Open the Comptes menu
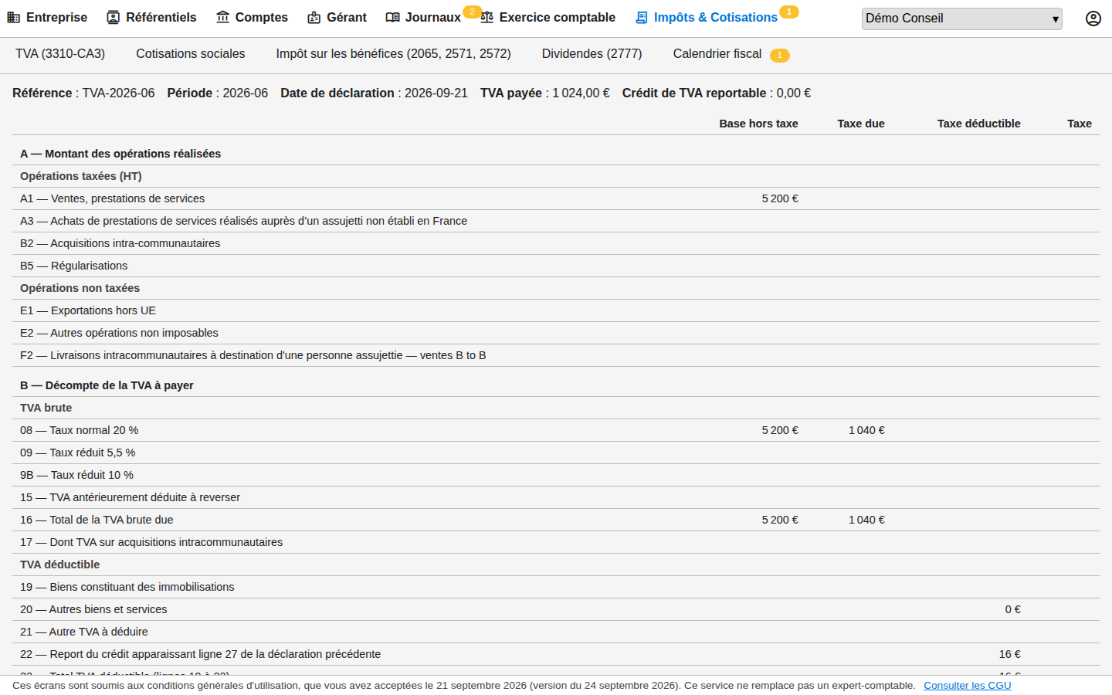This screenshot has height=695, width=1112. tap(252, 17)
